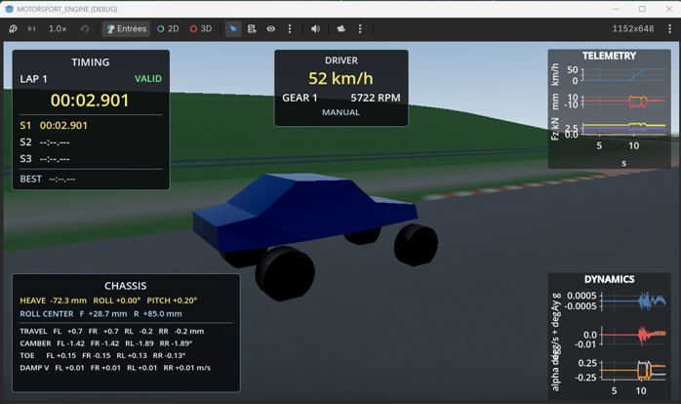681x404 pixels.
Task: Click the blue Ay g graph in Dynamics
Action: click(633, 301)
